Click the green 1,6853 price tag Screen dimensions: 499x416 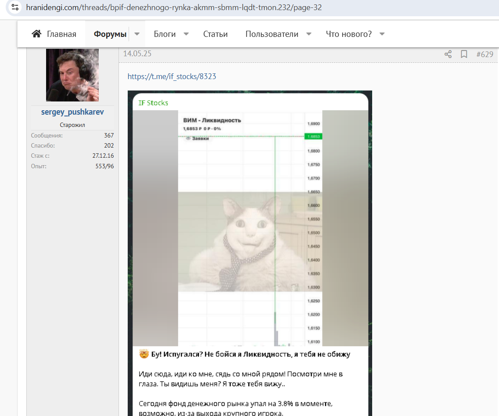(313, 136)
